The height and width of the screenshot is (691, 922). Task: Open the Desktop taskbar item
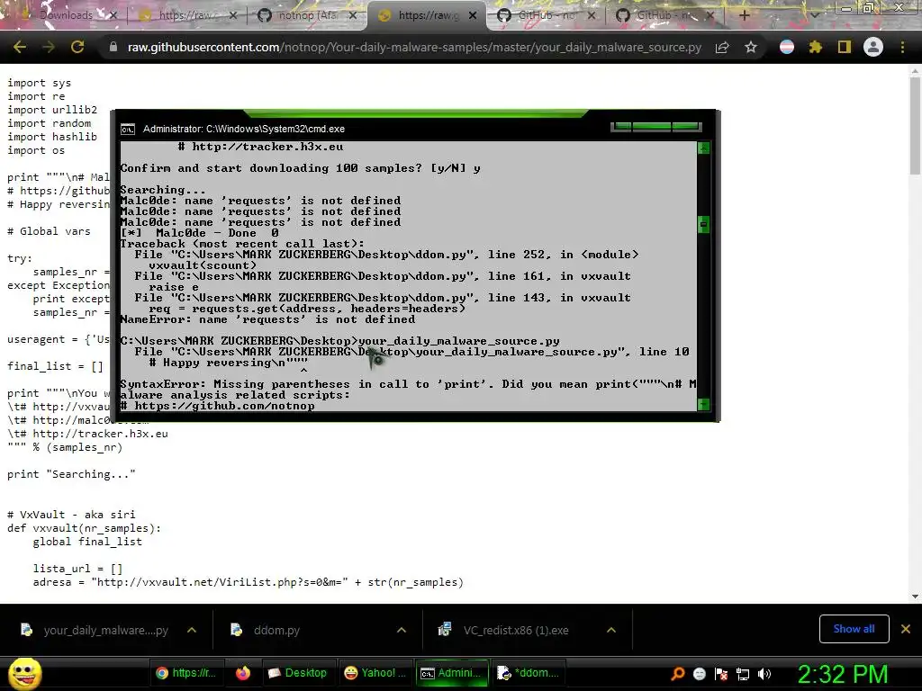pos(297,673)
